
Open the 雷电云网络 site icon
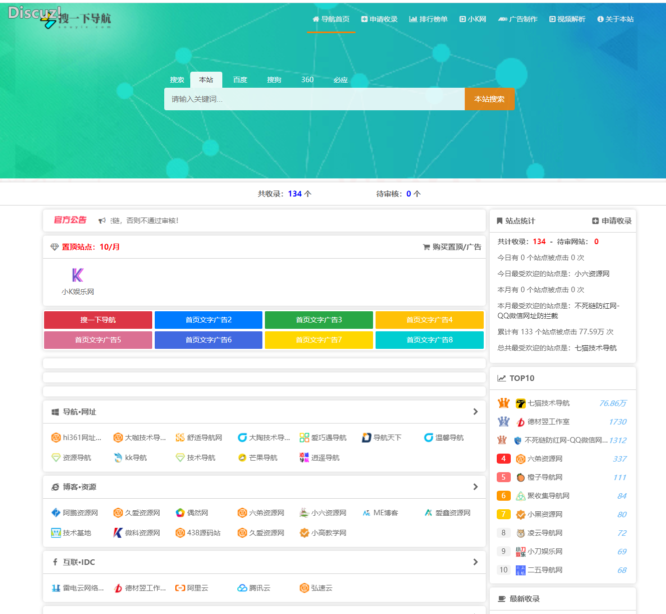point(56,588)
